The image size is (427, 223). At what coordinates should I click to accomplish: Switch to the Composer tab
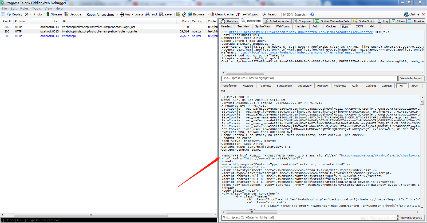[x=302, y=21]
